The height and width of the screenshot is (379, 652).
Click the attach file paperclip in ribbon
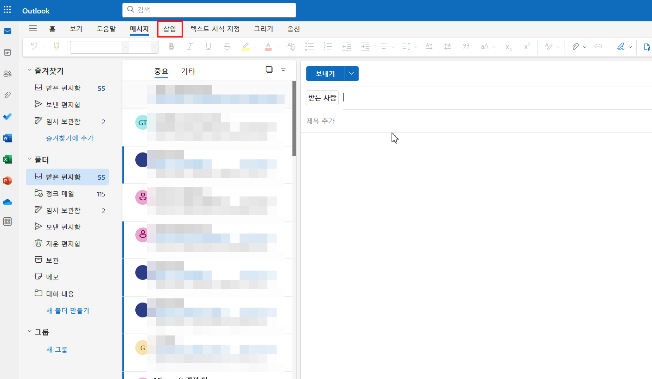pyautogui.click(x=576, y=47)
